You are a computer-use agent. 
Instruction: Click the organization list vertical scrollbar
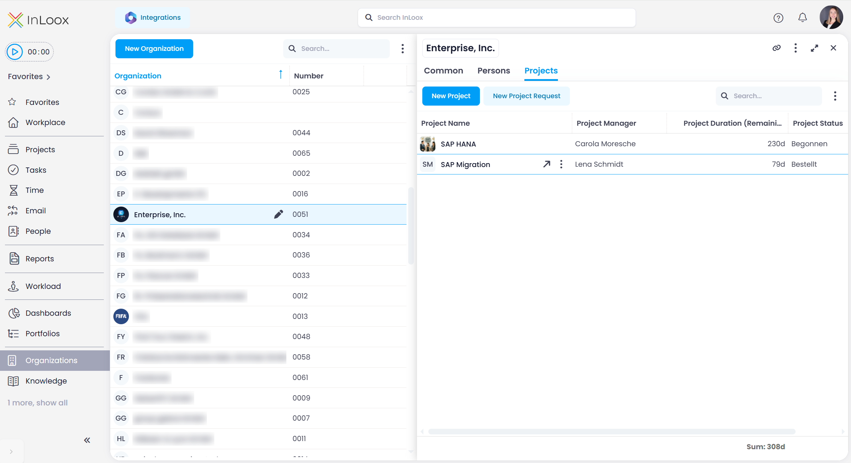(411, 226)
